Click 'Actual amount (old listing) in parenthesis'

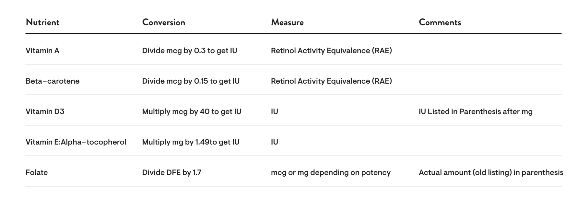point(491,172)
